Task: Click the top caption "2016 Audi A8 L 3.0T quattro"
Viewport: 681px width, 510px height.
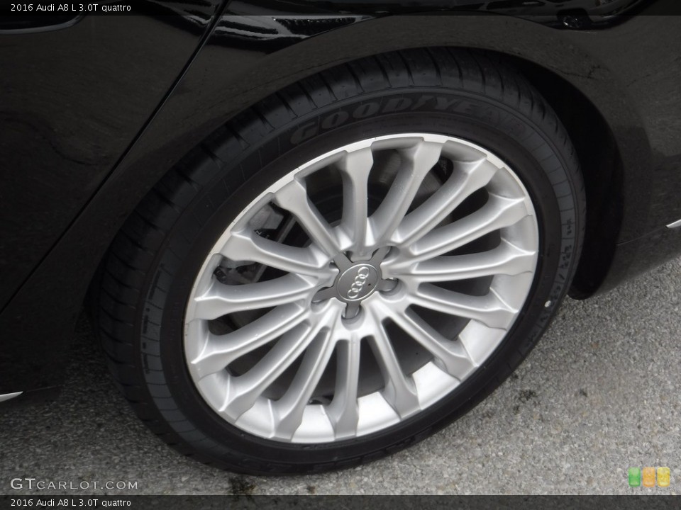Action: (71, 7)
